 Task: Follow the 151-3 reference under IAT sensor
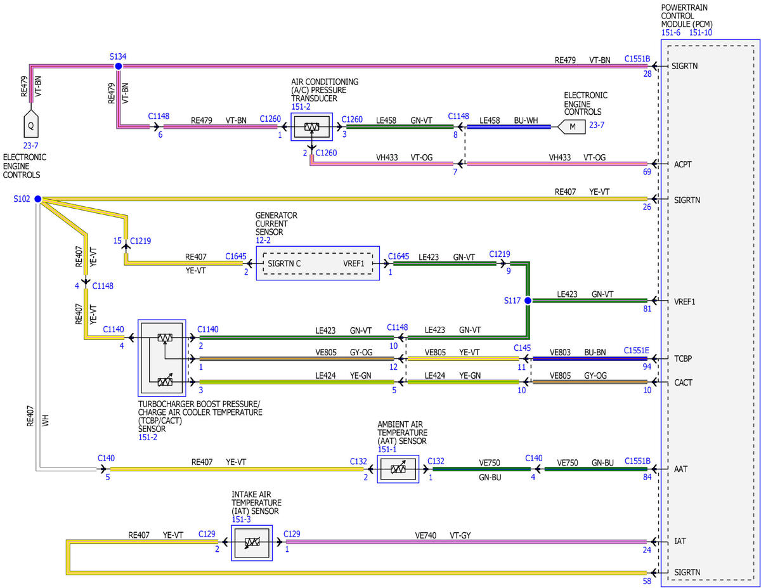242,519
